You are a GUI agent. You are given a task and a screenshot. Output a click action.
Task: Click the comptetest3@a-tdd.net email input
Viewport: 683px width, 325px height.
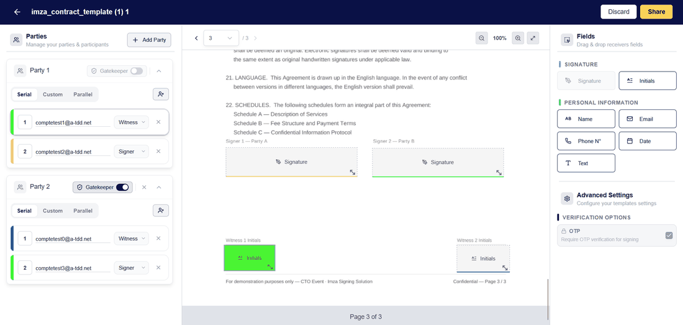(73, 268)
